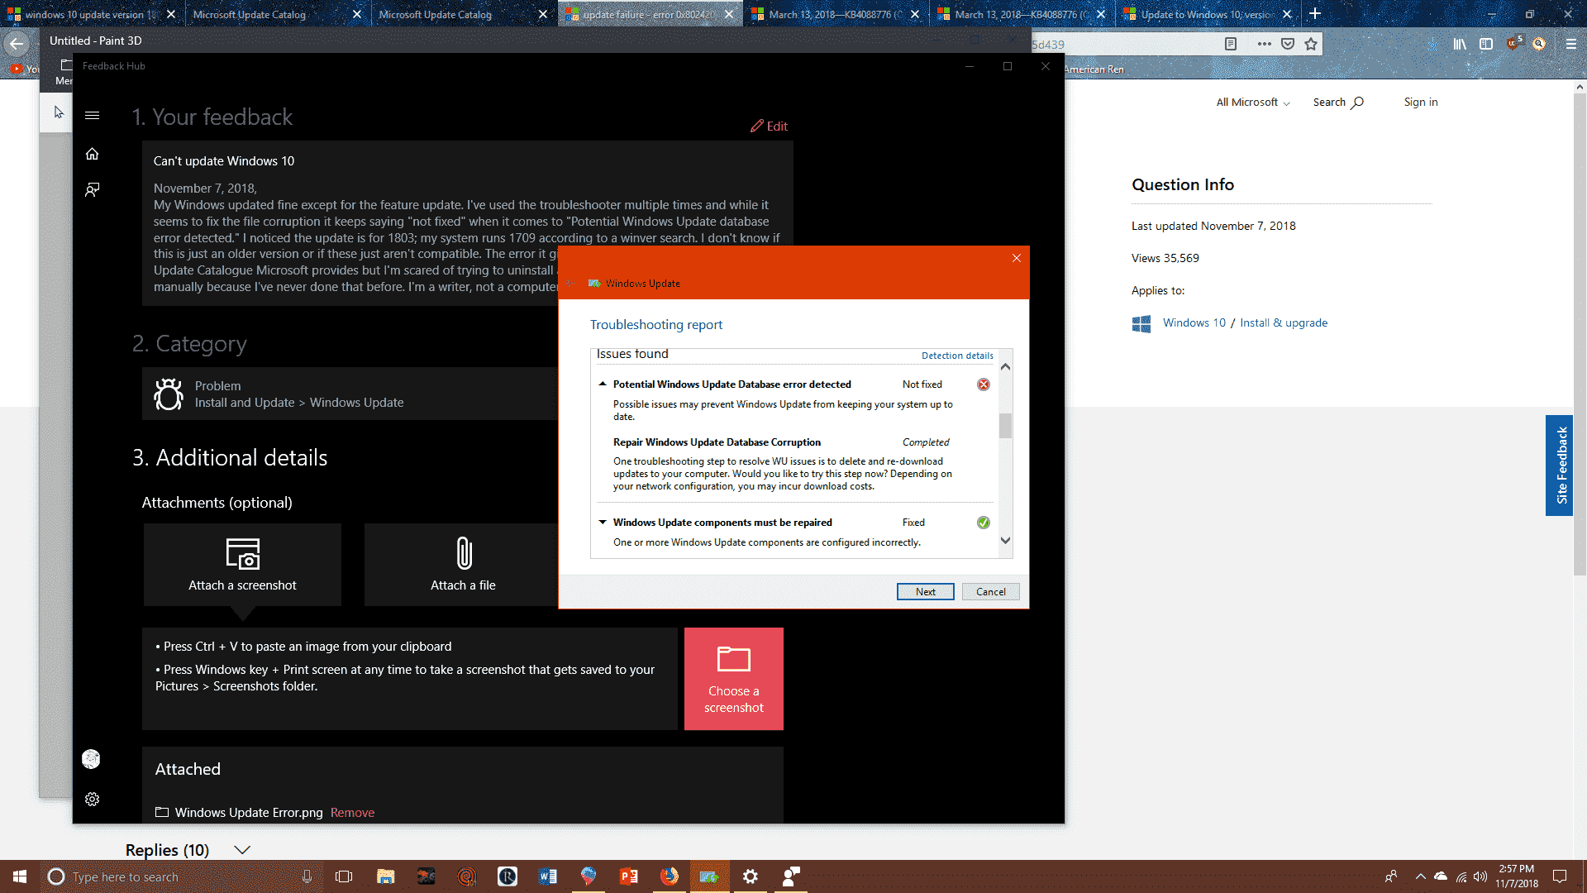Click the Site Feedback side tab
Image resolution: width=1587 pixels, height=893 pixels.
coord(1560,466)
